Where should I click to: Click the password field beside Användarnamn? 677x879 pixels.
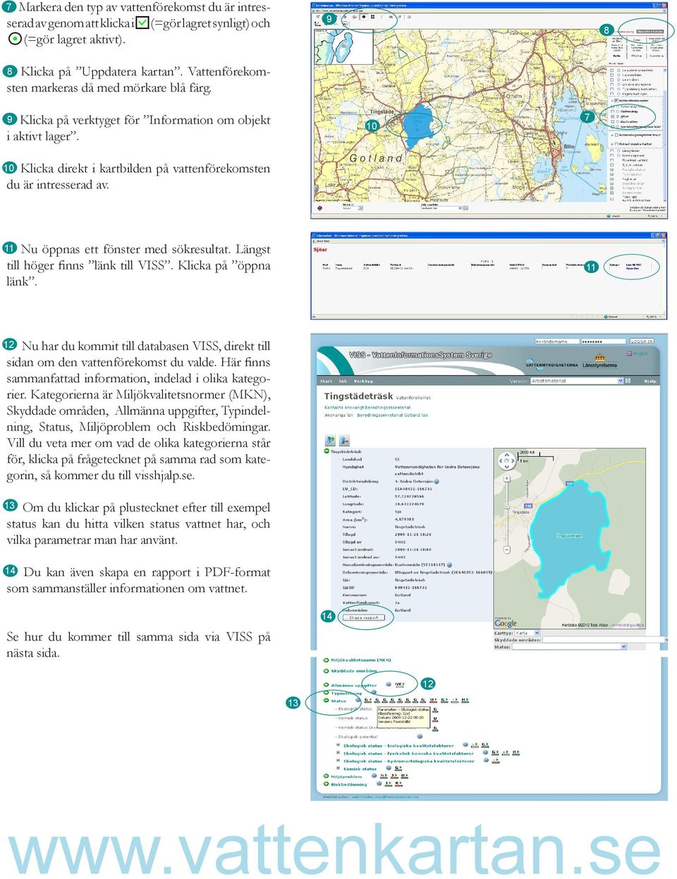pyautogui.click(x=604, y=341)
